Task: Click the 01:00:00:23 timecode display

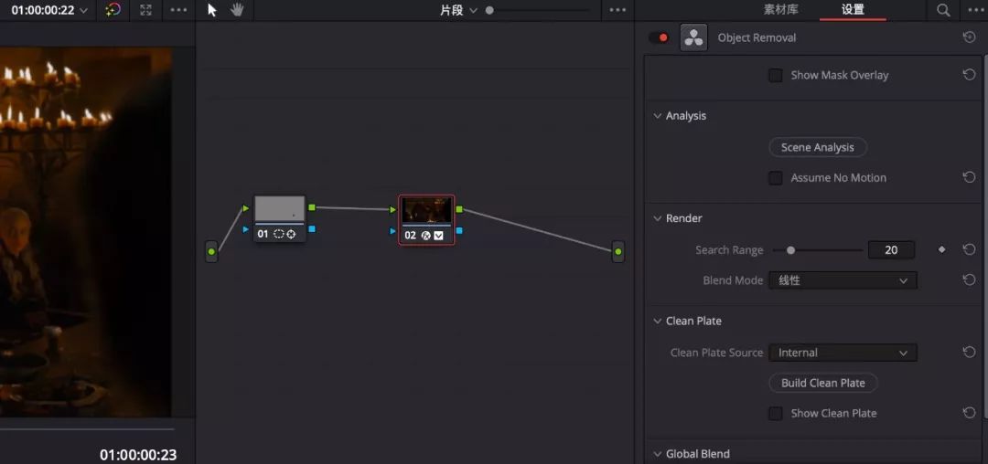Action: point(139,455)
